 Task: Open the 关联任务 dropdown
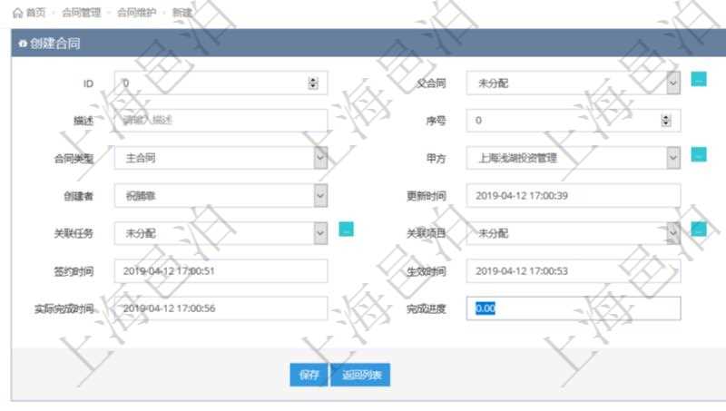(x=221, y=233)
